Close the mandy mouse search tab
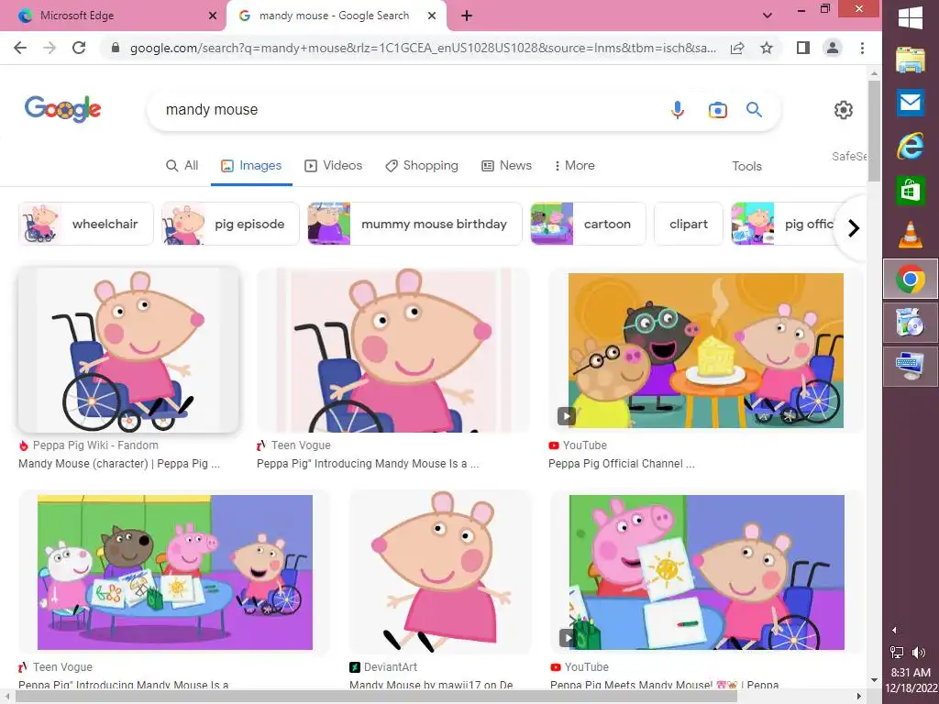939x704 pixels. [432, 16]
